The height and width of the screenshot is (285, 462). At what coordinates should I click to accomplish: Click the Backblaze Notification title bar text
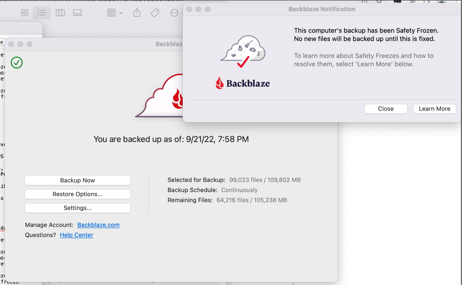(322, 9)
